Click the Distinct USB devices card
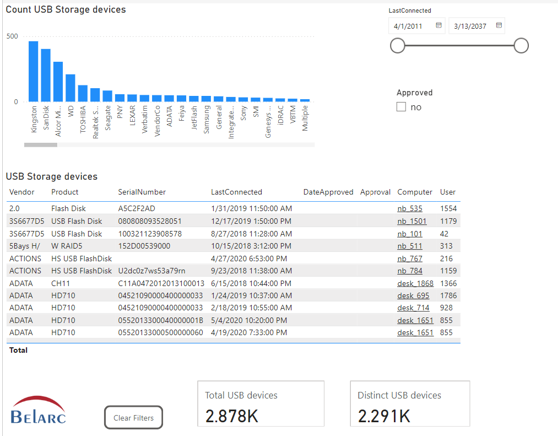Viewport: 558px width, 436px height. pyautogui.click(x=410, y=403)
